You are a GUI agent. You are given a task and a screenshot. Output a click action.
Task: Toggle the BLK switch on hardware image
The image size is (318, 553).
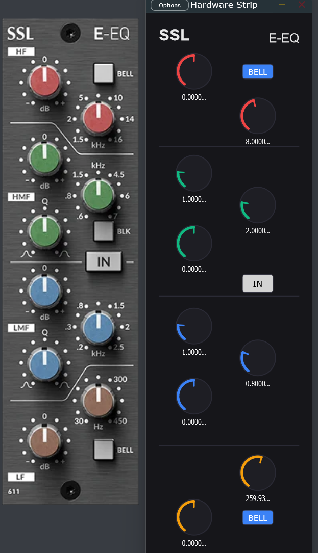point(104,231)
